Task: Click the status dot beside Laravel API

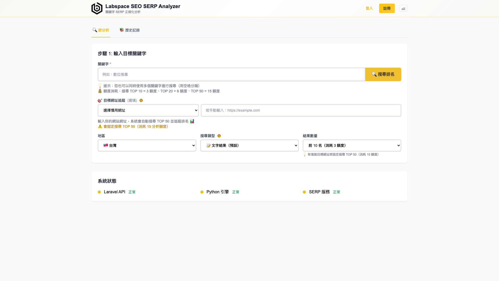Action: point(99,192)
